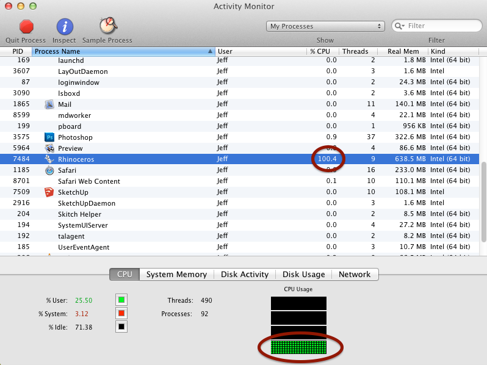Viewport: 487px width, 365px height.
Task: Switch to the CPU tab
Action: pos(124,274)
